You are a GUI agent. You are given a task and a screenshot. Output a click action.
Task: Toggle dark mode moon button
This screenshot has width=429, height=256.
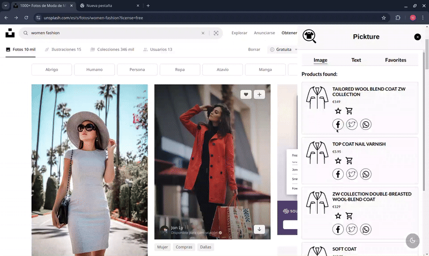pos(412,241)
